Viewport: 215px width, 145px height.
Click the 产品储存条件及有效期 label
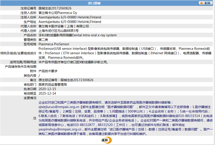pos(20,67)
